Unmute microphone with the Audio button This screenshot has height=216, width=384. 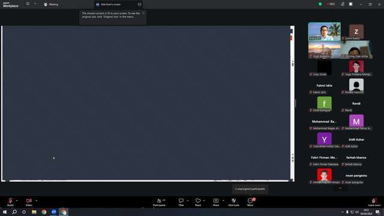point(10,202)
